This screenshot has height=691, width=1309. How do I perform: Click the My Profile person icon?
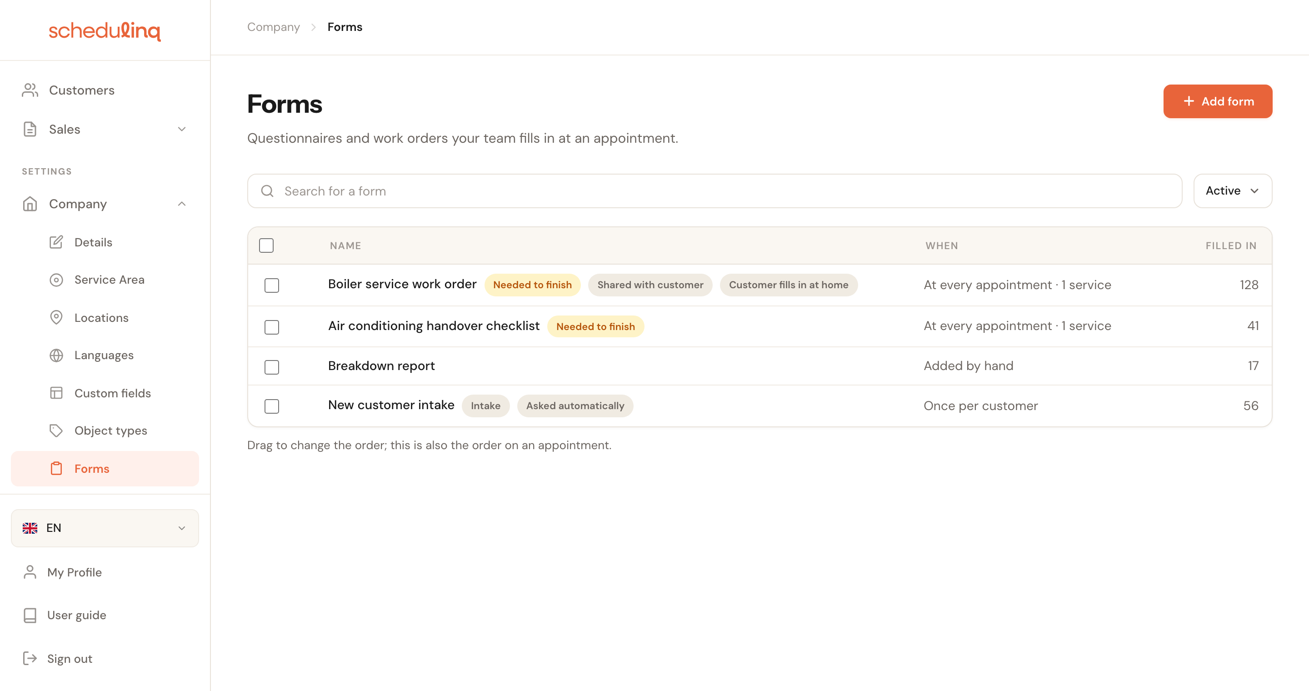coord(30,572)
